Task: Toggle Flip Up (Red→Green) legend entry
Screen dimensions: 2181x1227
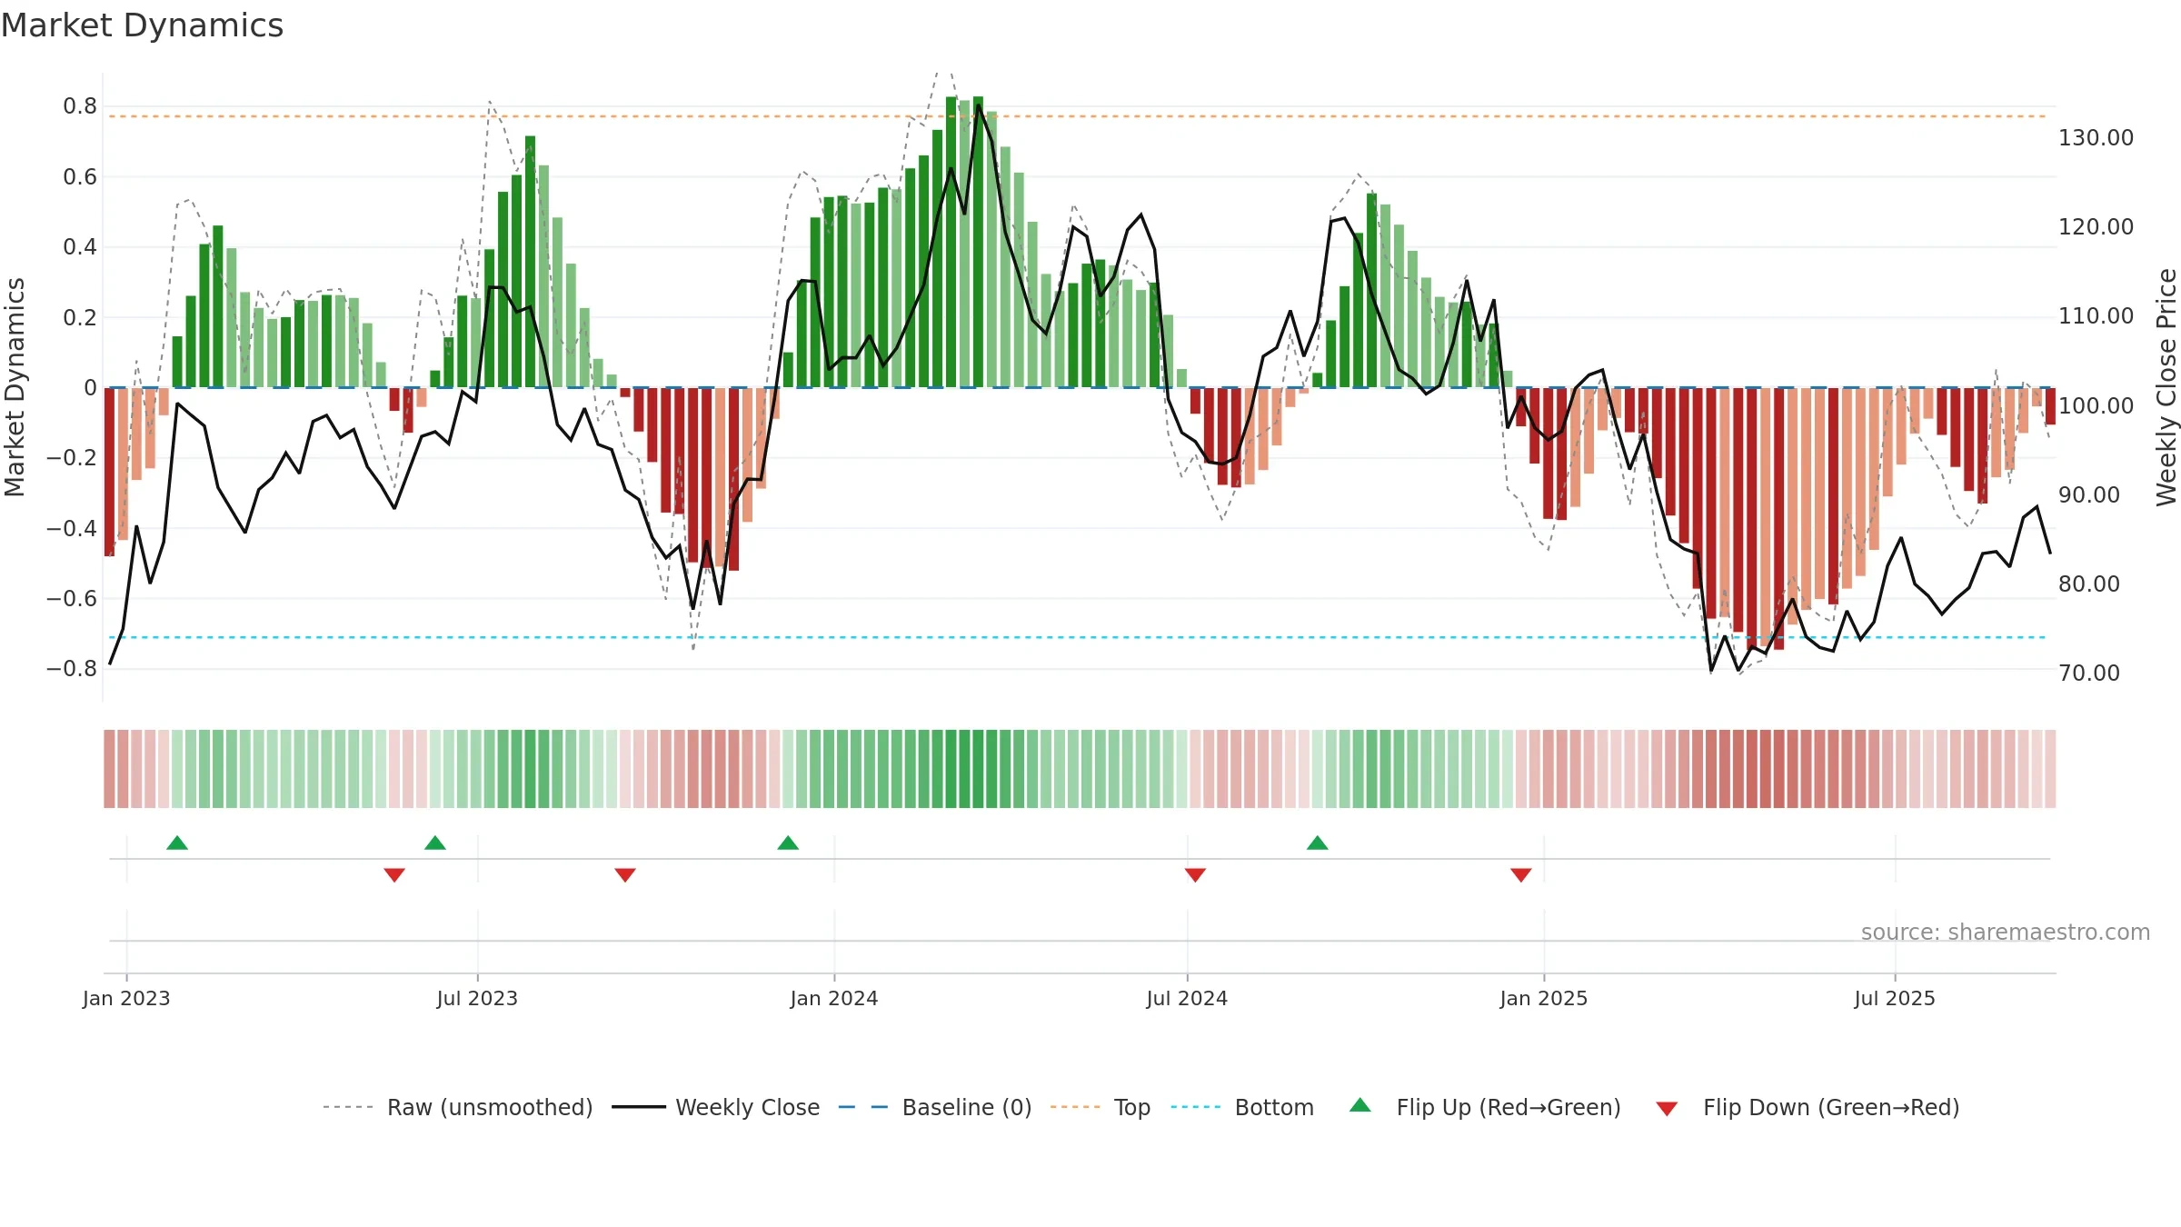Action: (1485, 1107)
